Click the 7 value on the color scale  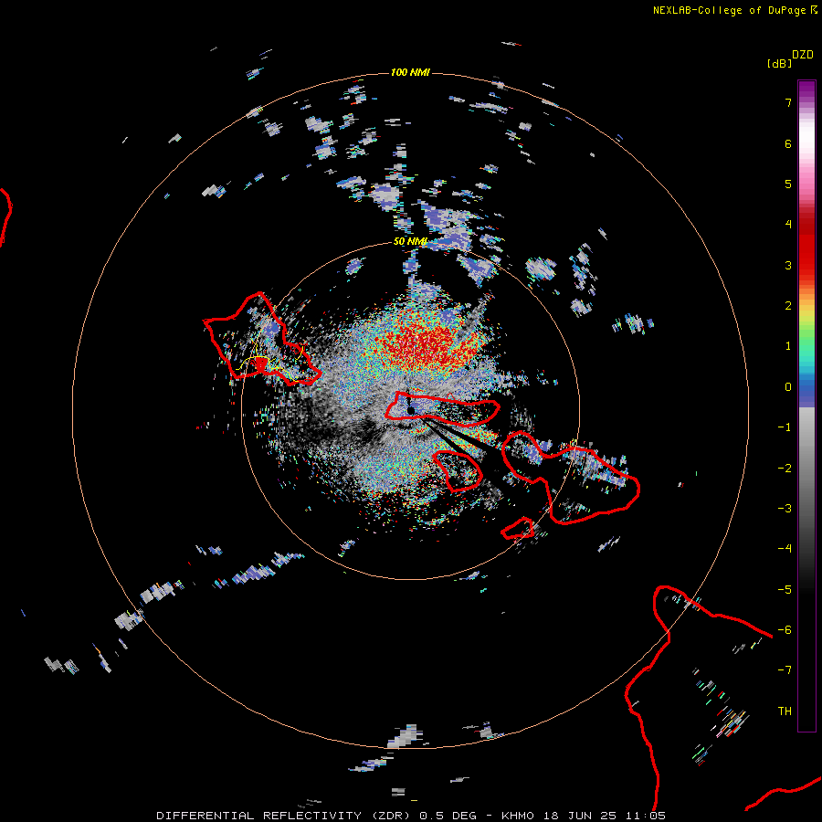(x=788, y=102)
